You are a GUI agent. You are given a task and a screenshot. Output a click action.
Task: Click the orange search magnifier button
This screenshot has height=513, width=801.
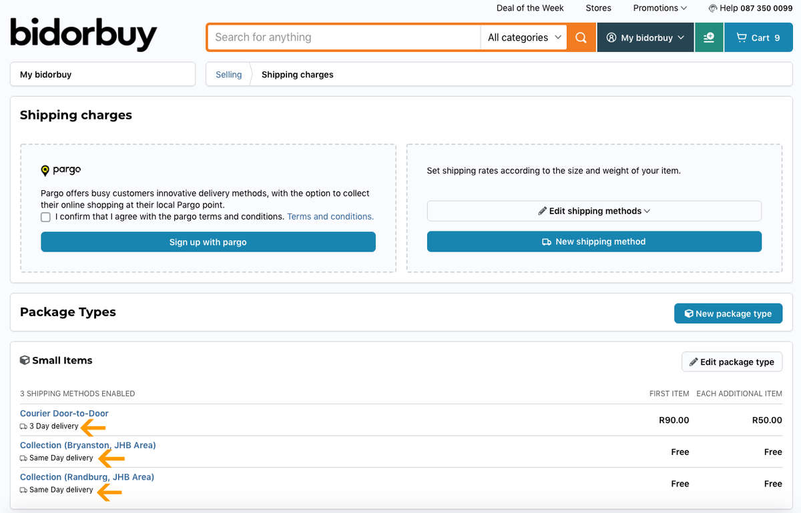pos(581,37)
